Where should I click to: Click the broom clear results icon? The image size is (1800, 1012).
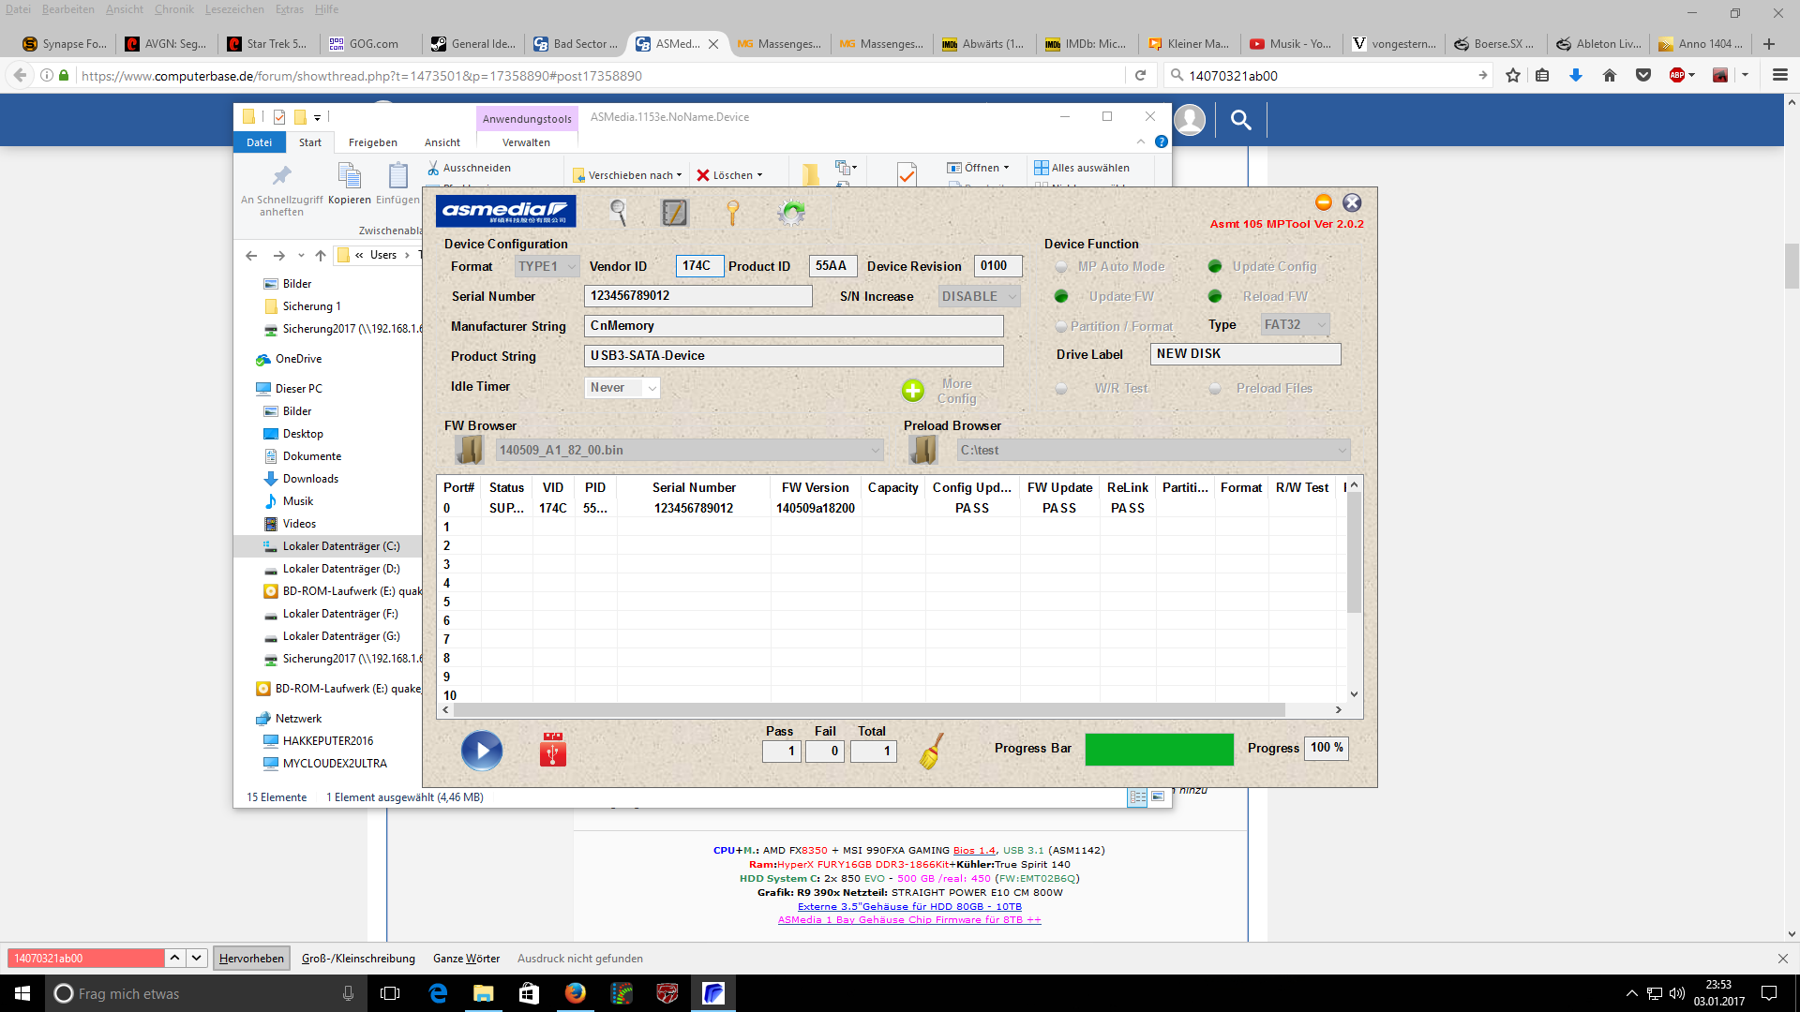930,751
